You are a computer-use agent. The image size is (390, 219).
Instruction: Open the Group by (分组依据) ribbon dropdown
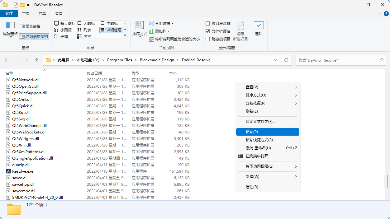coord(161,23)
